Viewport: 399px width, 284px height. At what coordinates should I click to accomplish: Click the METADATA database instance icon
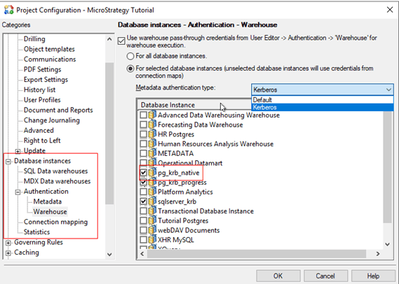152,153
